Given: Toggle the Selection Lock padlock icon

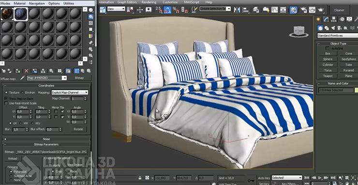Looking at the screenshot, I should click(140, 178).
